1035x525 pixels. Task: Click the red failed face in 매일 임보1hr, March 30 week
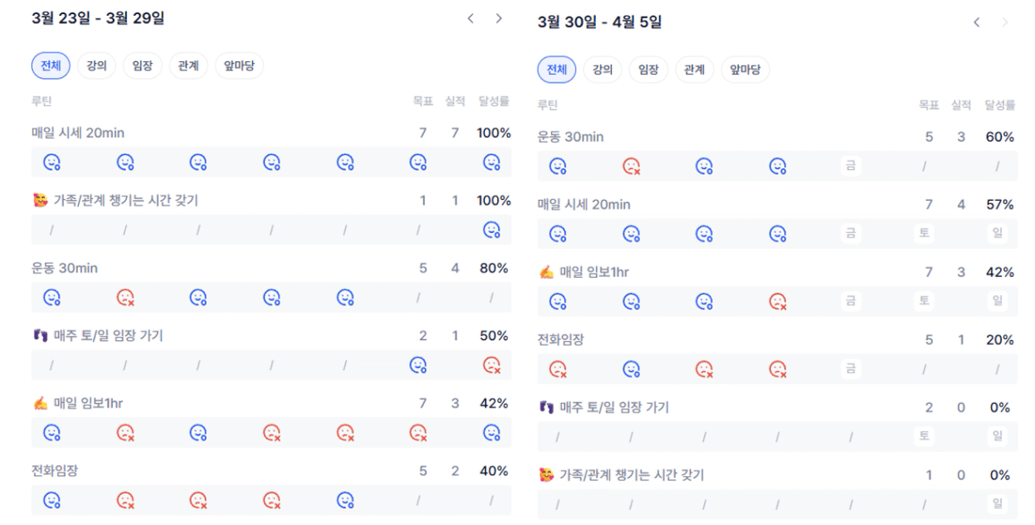pos(778,301)
